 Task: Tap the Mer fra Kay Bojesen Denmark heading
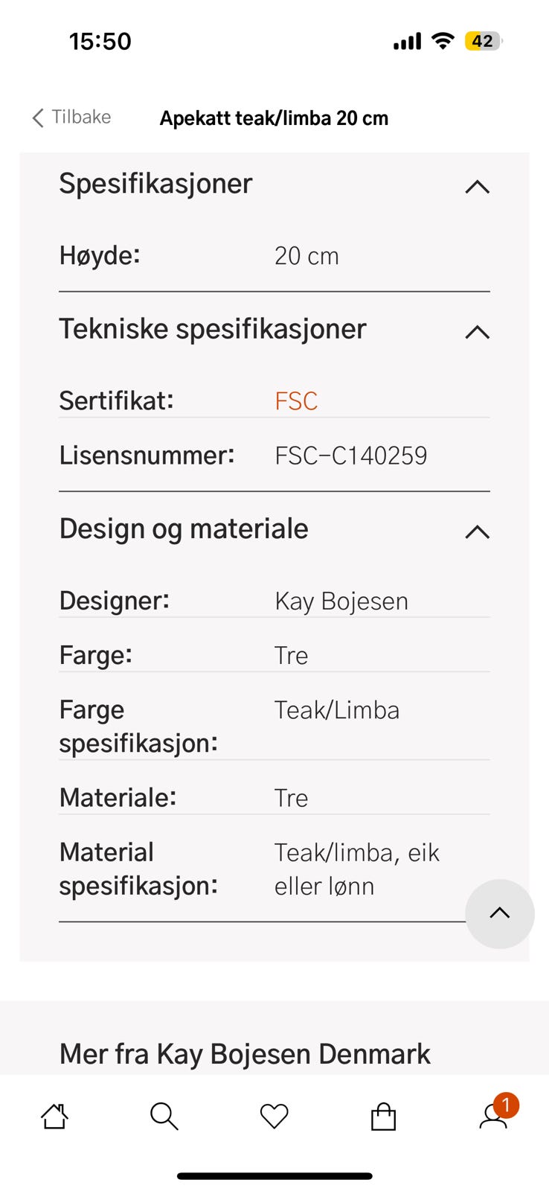click(x=245, y=1054)
